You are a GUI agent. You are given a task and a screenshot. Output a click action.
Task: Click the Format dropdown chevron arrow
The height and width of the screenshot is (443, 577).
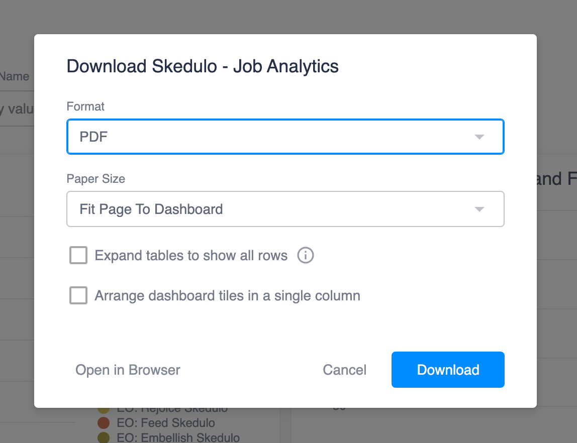tap(479, 136)
